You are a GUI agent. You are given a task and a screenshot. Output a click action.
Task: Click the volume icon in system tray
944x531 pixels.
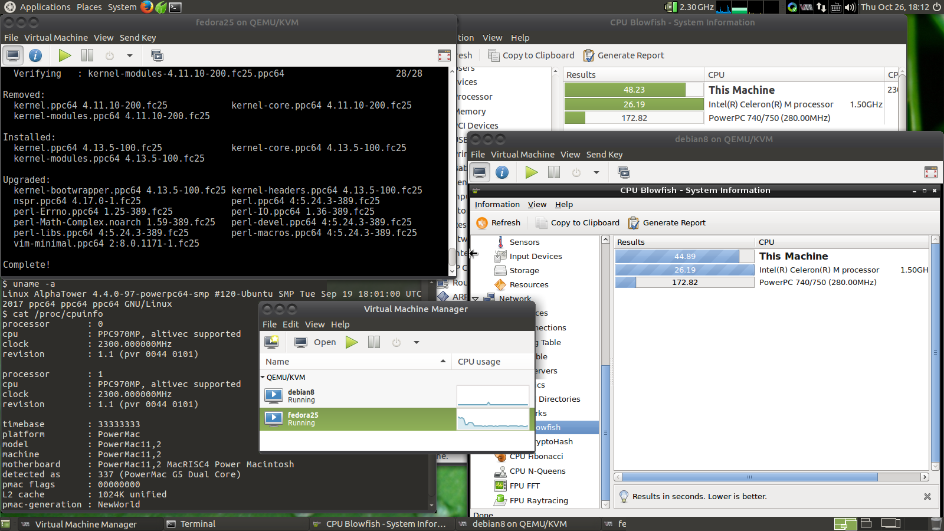tap(850, 7)
